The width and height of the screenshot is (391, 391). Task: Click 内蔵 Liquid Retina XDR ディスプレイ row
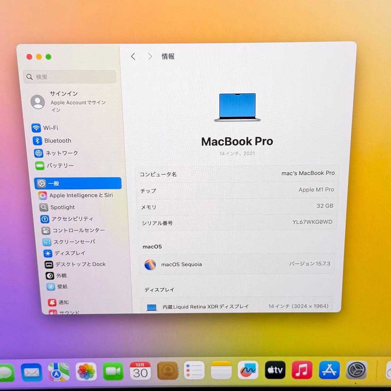click(237, 306)
